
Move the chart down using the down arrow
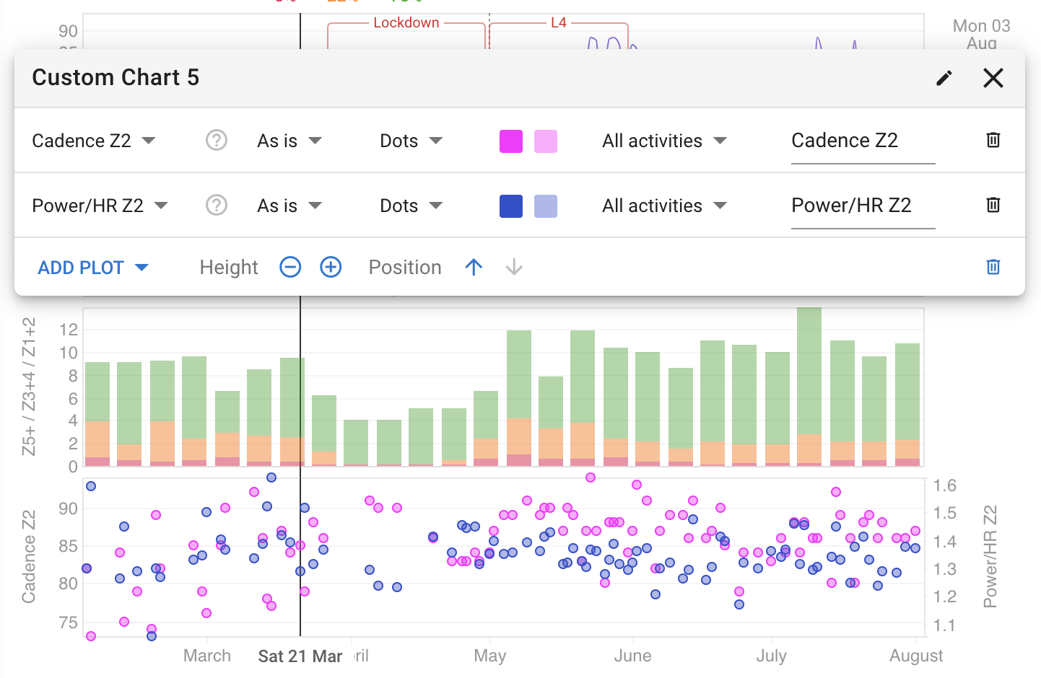tap(513, 267)
